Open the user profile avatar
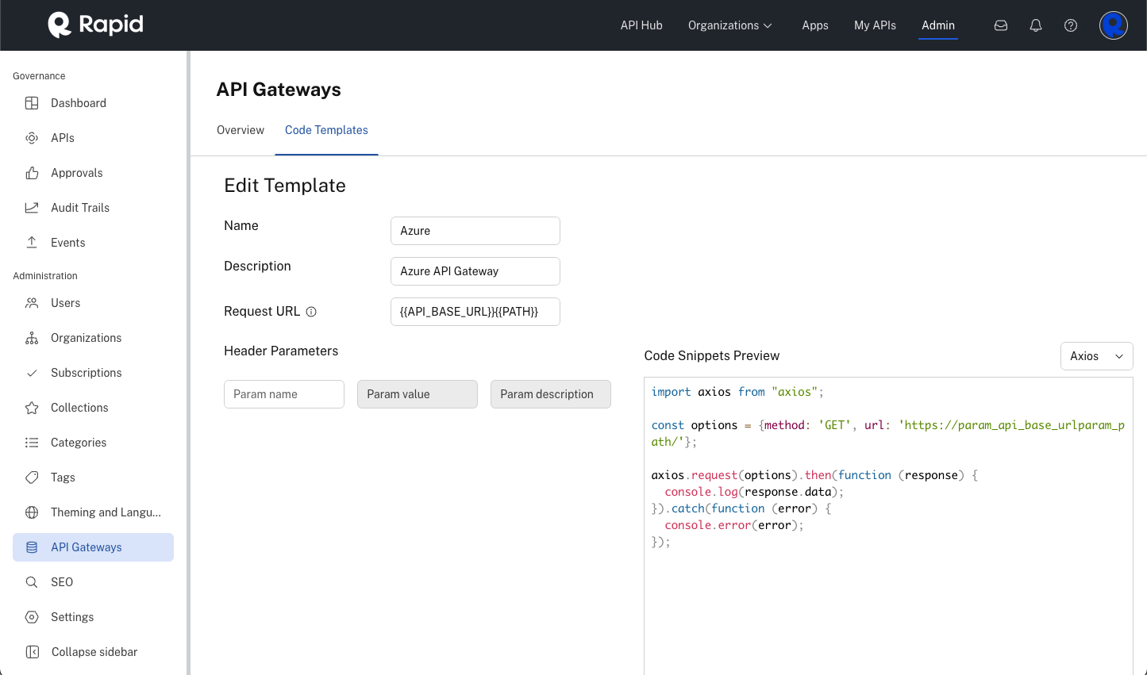This screenshot has height=675, width=1147. click(x=1114, y=25)
